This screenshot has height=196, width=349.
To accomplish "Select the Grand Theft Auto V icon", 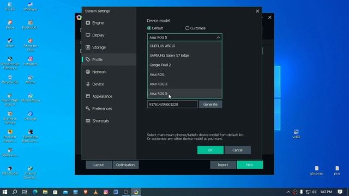I will click(10, 99).
